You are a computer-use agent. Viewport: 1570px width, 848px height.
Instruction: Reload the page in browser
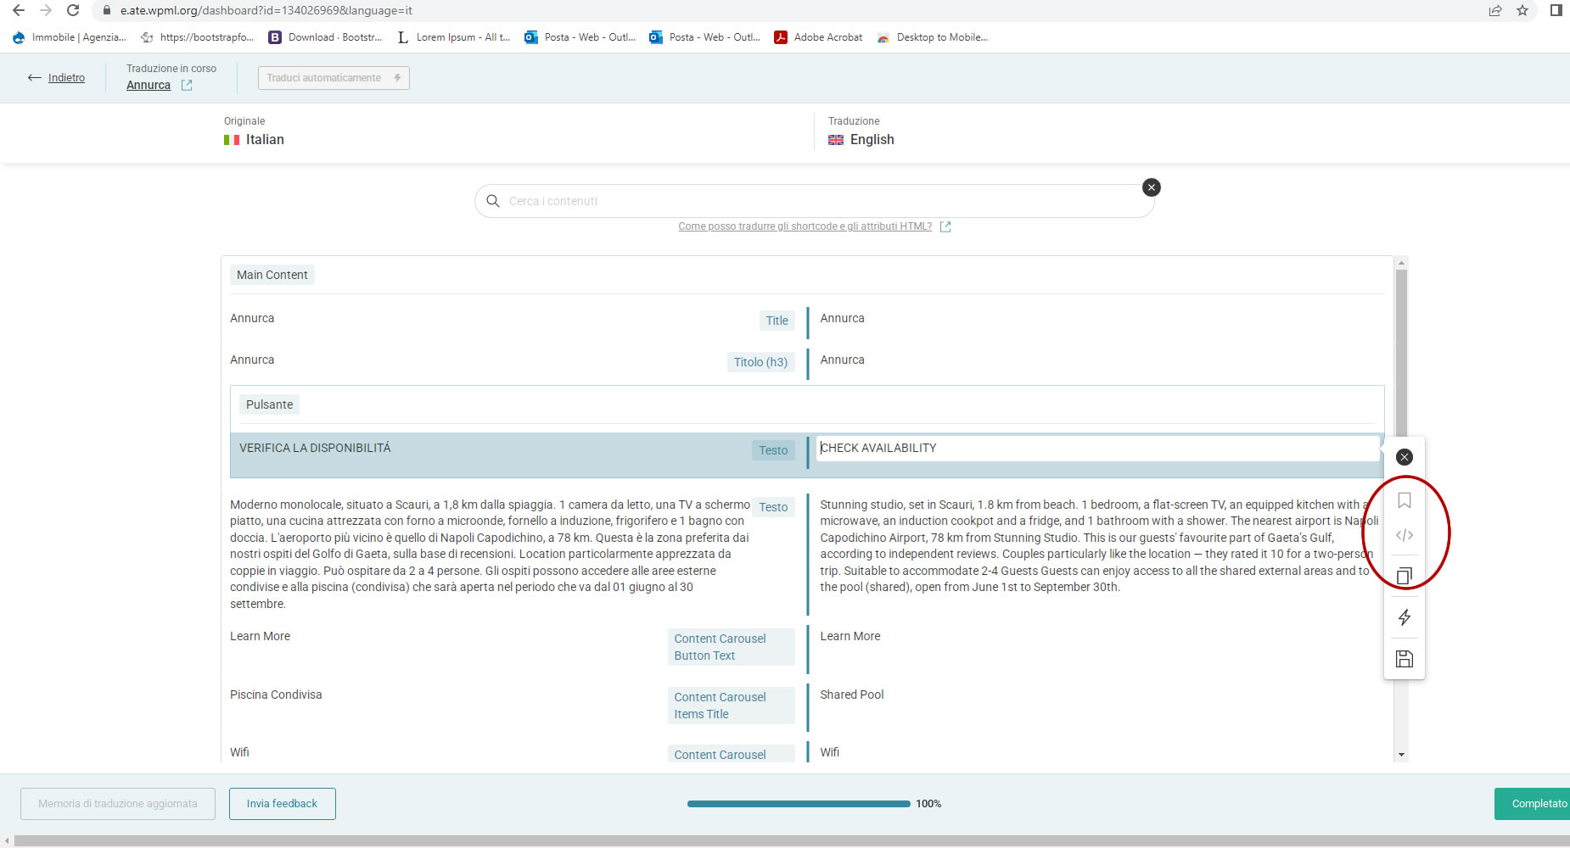point(73,11)
